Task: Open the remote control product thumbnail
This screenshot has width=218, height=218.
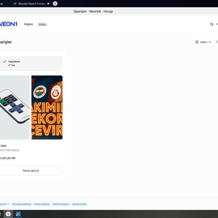Action: pos(15,107)
